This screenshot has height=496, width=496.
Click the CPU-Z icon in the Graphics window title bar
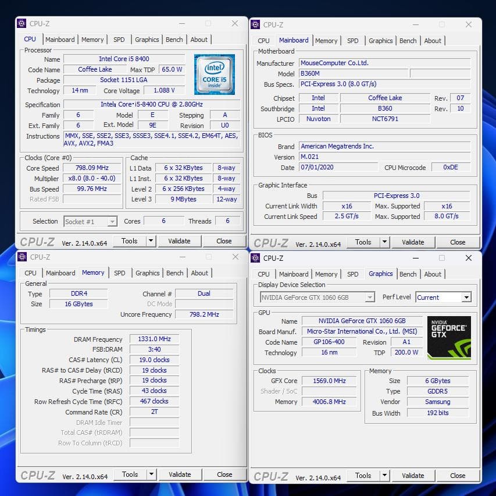tap(255, 257)
